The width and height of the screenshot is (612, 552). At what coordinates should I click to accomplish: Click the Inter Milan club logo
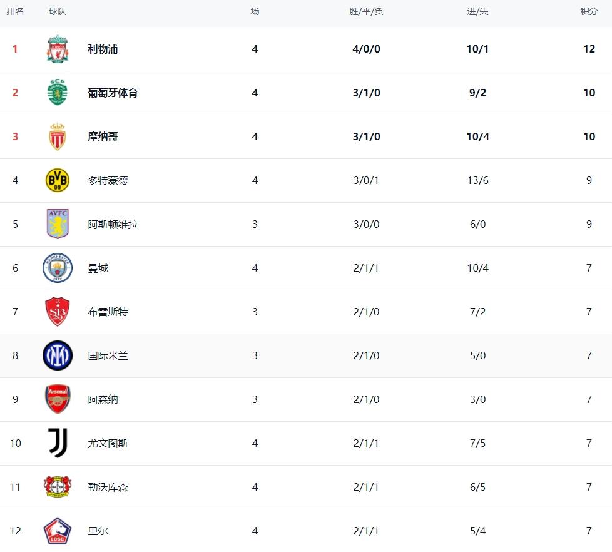click(58, 355)
